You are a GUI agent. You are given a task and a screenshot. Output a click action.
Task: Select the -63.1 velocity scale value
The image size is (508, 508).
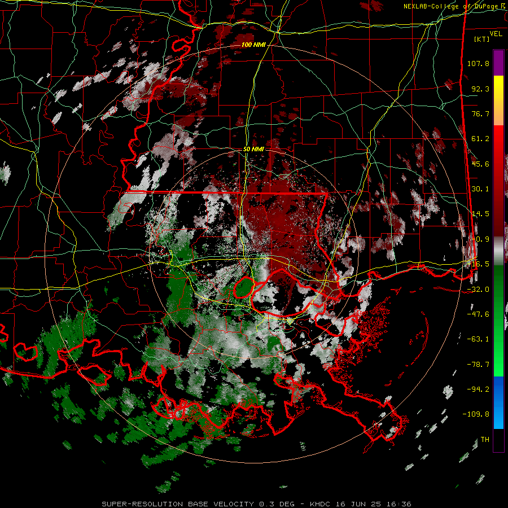(x=478, y=339)
